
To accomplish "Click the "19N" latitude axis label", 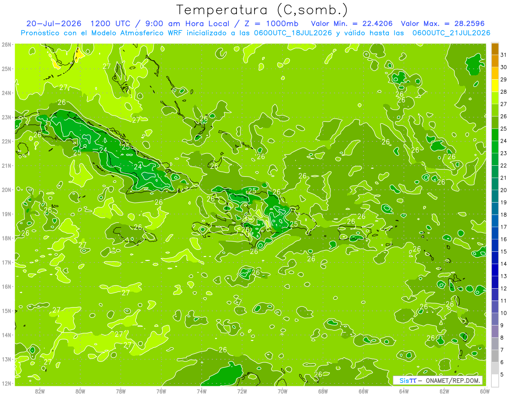I will [x=6, y=214].
